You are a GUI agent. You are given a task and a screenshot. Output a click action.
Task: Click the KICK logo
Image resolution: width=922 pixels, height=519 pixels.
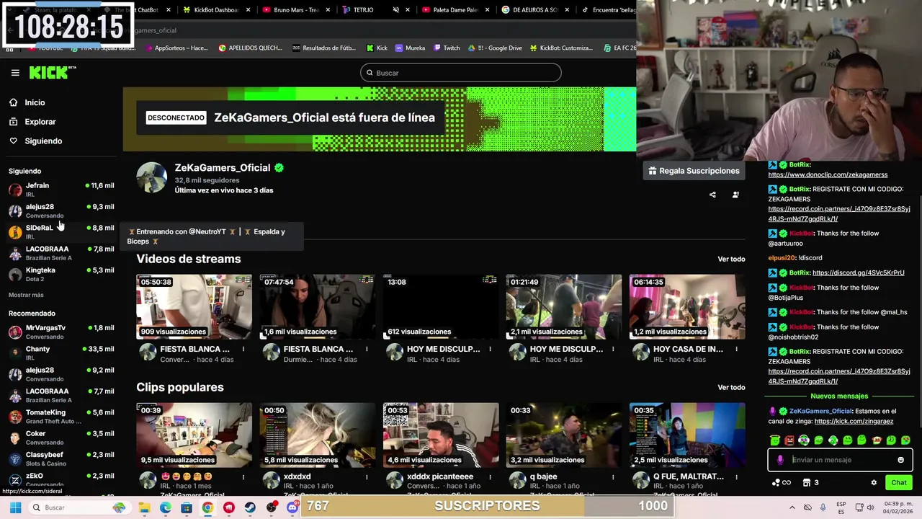tap(52, 72)
